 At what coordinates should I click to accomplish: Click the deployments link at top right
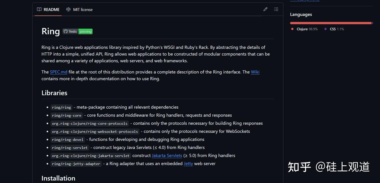(x=305, y=0)
